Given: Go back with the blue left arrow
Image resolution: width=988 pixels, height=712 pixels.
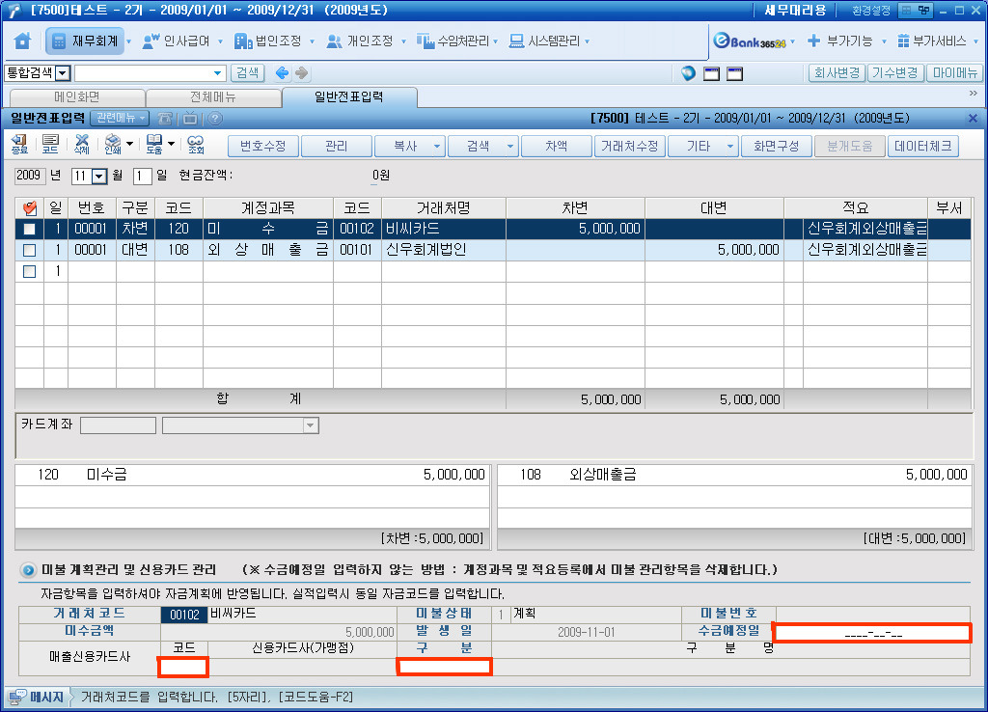Looking at the screenshot, I should (x=283, y=73).
